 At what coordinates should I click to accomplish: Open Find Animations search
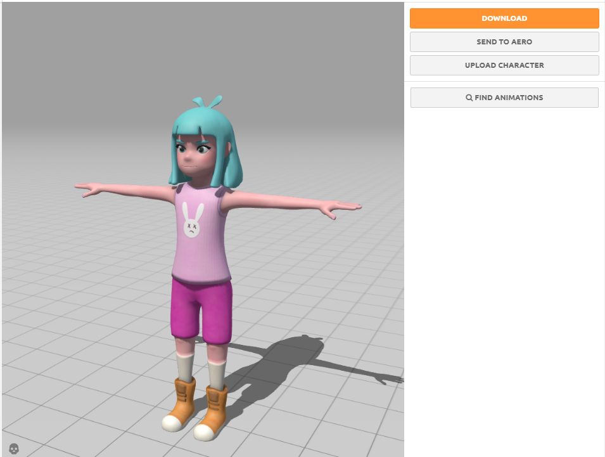click(504, 98)
